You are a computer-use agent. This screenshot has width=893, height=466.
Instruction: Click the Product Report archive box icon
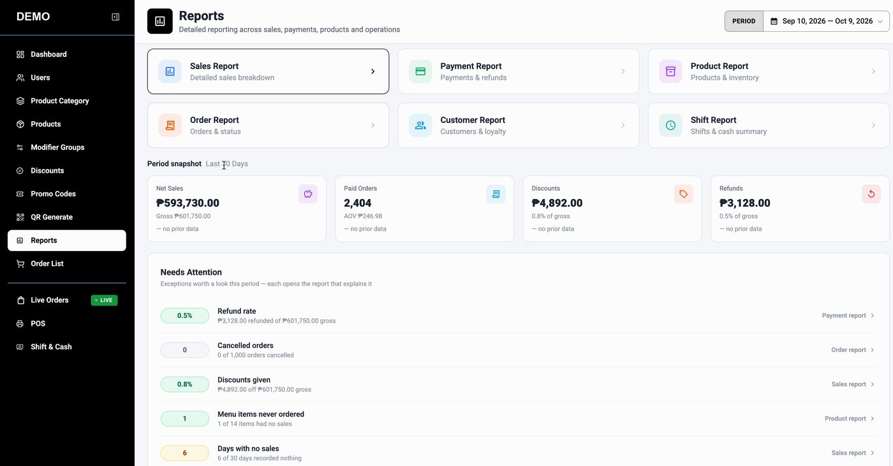(670, 71)
